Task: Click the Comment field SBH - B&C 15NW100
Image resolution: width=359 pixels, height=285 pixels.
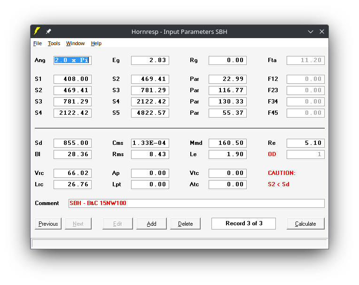Action: [x=196, y=203]
